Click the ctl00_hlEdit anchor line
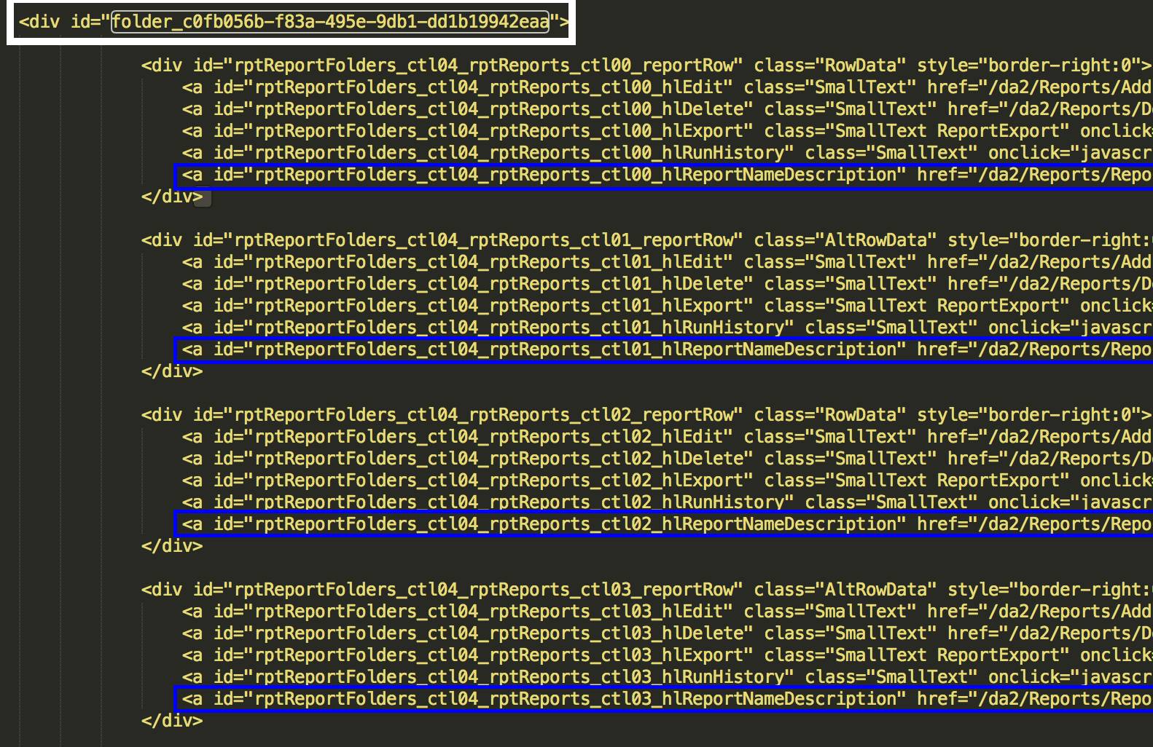1153x747 pixels. (x=667, y=87)
